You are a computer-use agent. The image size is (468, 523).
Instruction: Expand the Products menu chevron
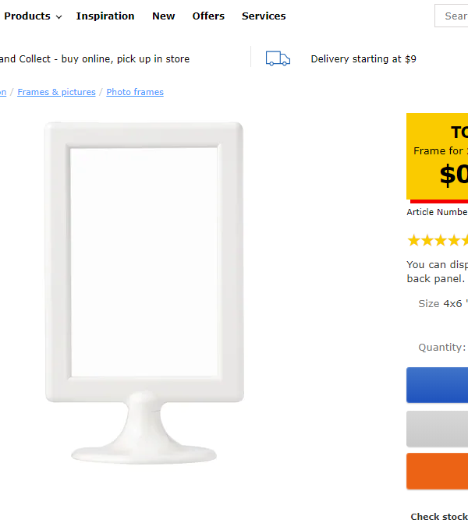58,16
